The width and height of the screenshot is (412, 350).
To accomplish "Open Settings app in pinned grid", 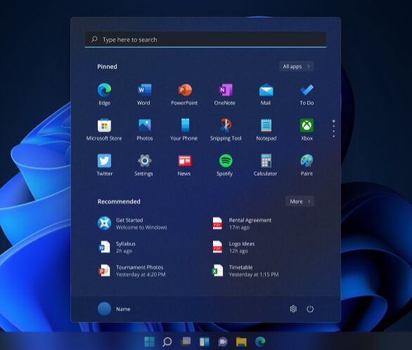I will [144, 165].
